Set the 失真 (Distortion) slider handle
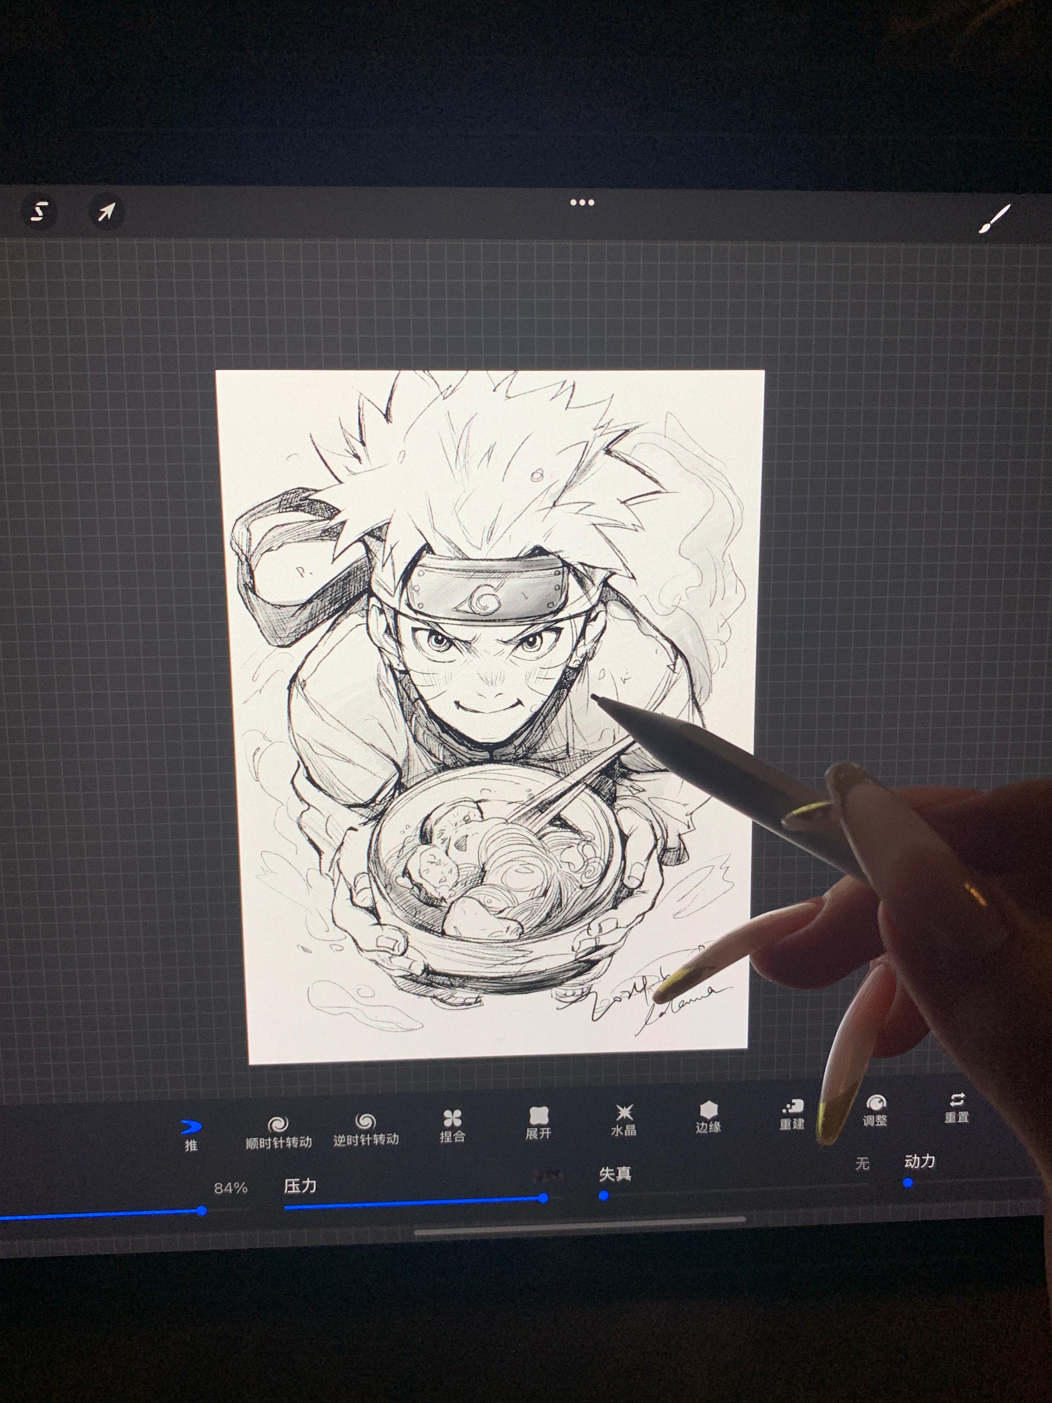The image size is (1052, 1403). point(604,1196)
